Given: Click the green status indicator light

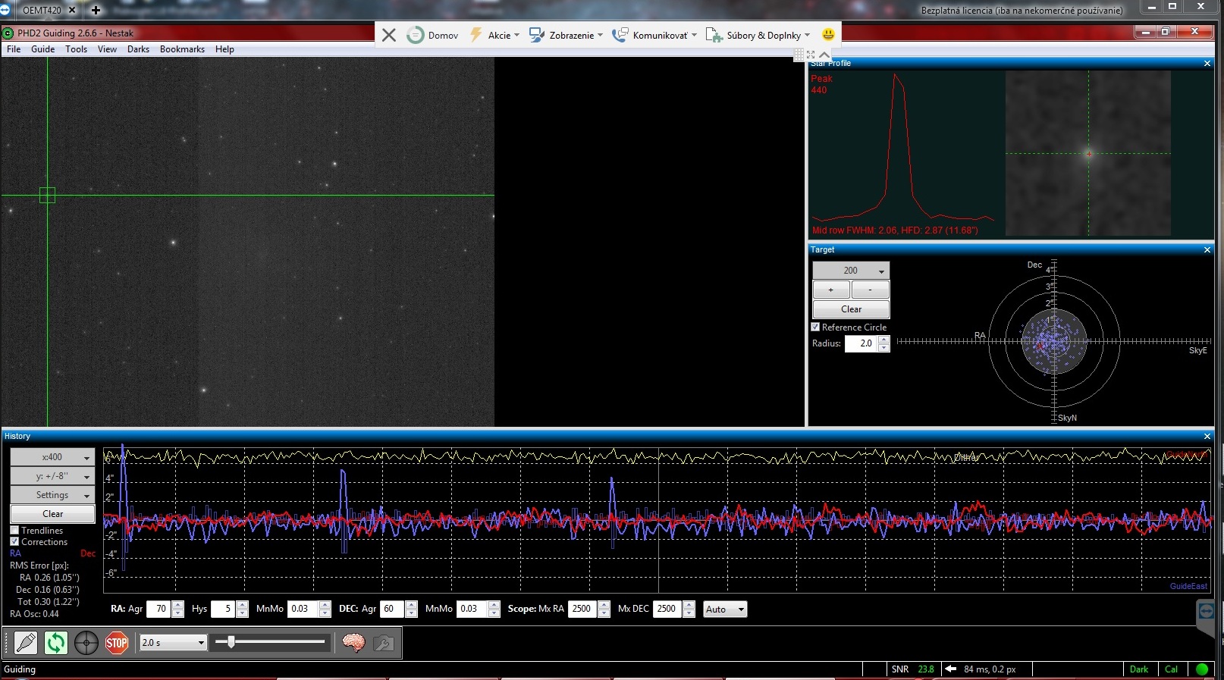Looking at the screenshot, I should 1202,669.
